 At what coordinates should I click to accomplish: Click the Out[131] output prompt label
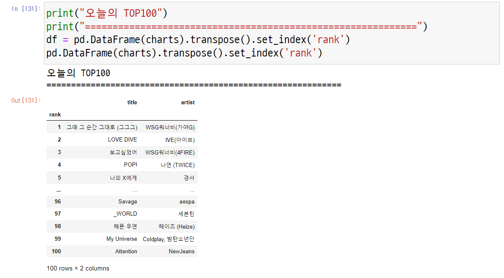[x=26, y=100]
